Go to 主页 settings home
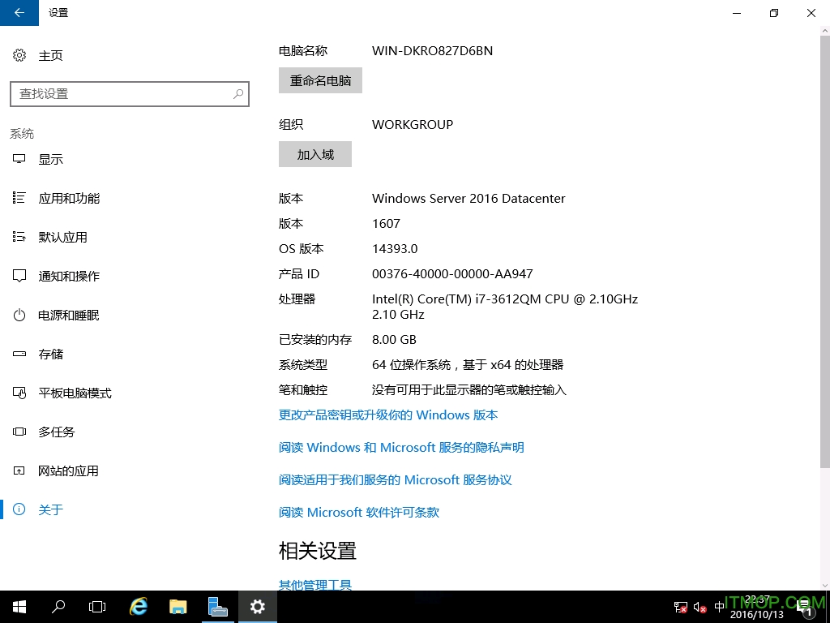This screenshot has height=623, width=830. [50, 55]
